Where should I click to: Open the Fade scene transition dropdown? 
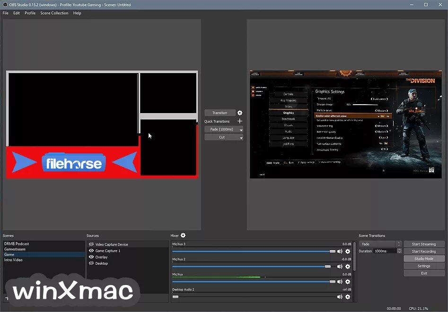pyautogui.click(x=380, y=244)
